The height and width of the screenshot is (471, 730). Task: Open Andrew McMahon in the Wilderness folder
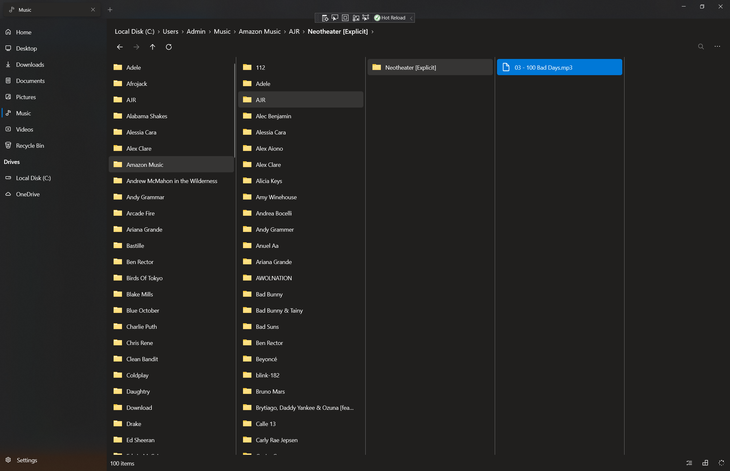171,181
